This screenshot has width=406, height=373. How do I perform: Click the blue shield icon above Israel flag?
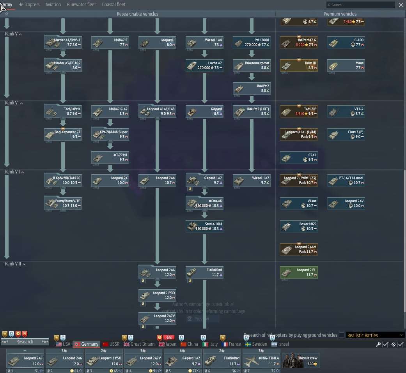click(x=272, y=338)
